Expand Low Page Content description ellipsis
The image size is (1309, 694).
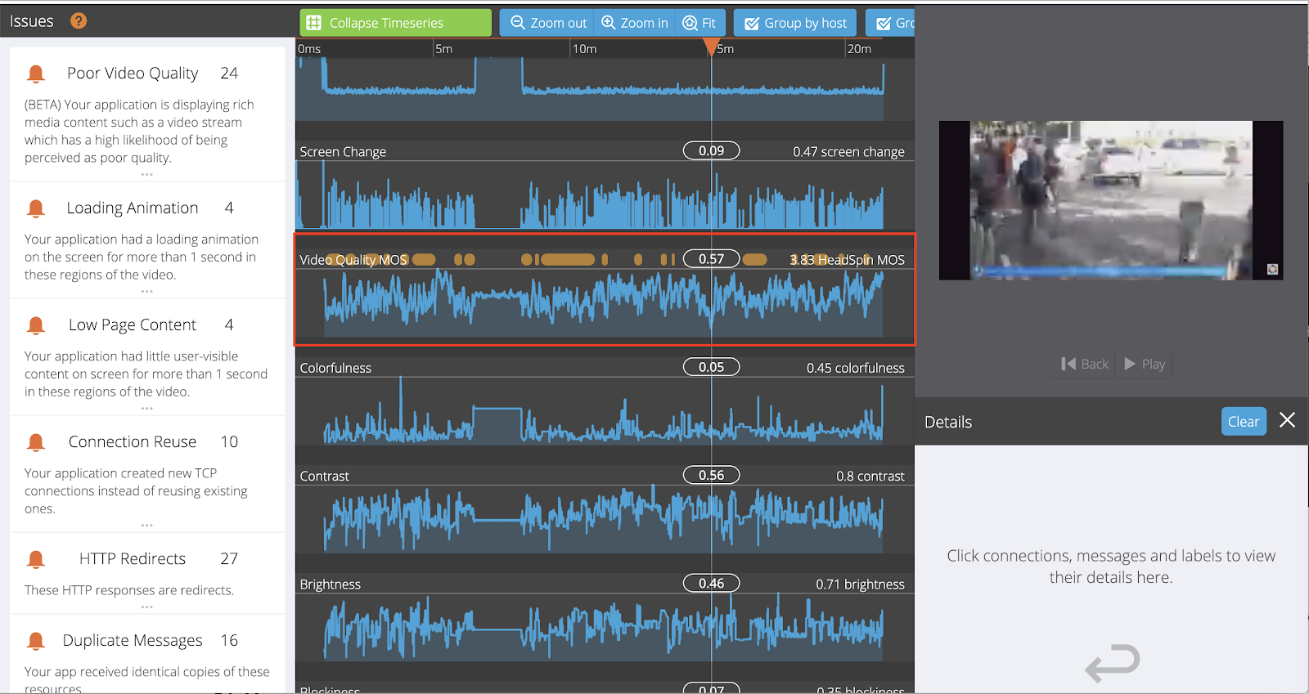pyautogui.click(x=147, y=408)
